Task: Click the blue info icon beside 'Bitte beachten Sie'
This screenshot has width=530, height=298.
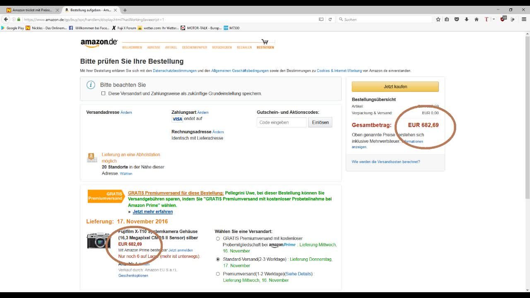Action: coord(91,85)
